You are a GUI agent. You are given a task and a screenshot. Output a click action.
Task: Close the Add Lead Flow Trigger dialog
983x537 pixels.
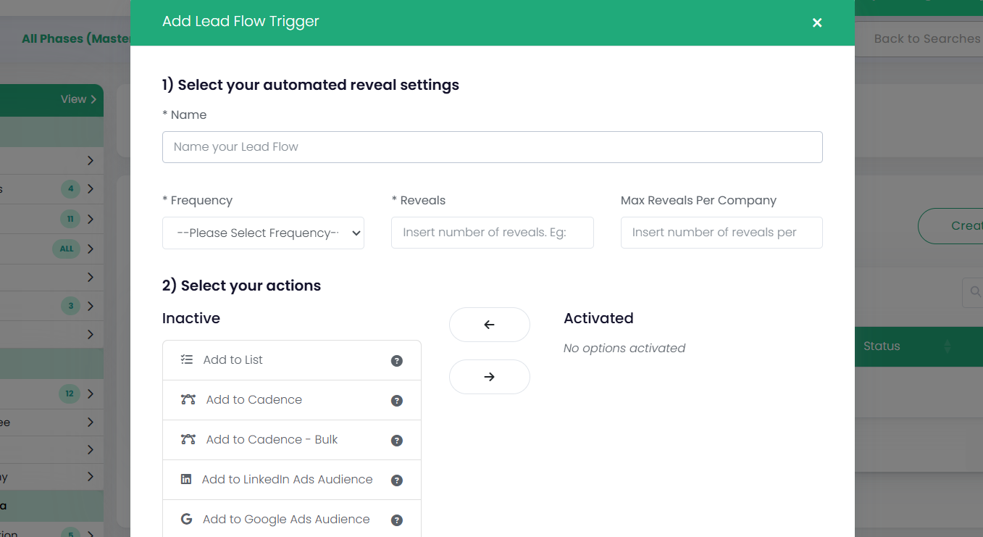pos(817,22)
